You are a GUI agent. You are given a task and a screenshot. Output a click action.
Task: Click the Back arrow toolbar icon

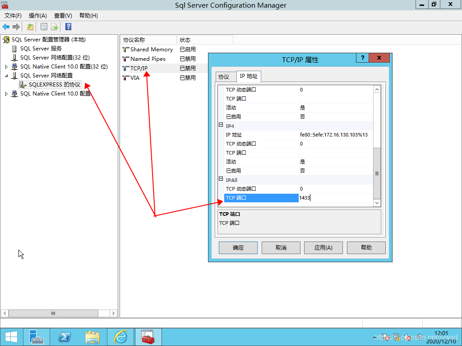tap(6, 27)
